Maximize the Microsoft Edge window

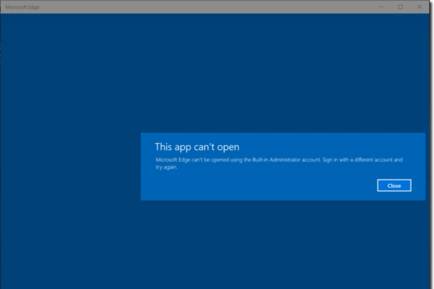pyautogui.click(x=400, y=7)
